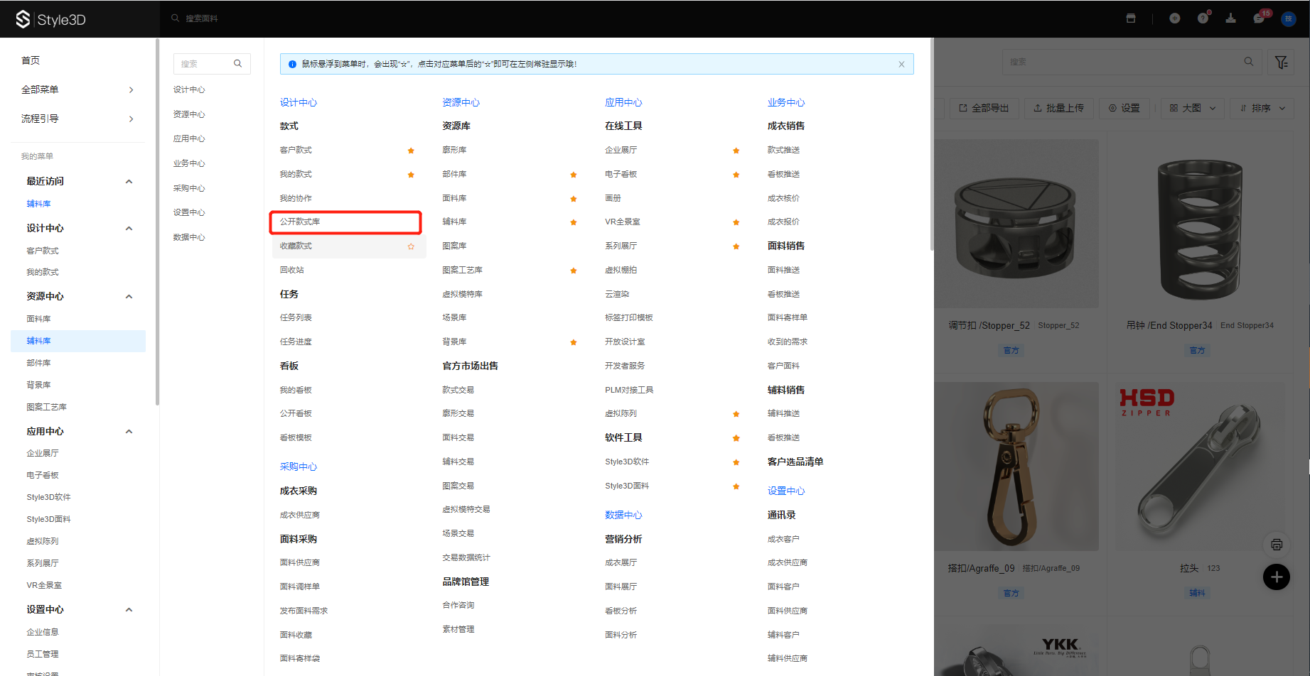Pin 收藏款式 with its outlined star
This screenshot has height=676, width=1310.
click(x=411, y=246)
